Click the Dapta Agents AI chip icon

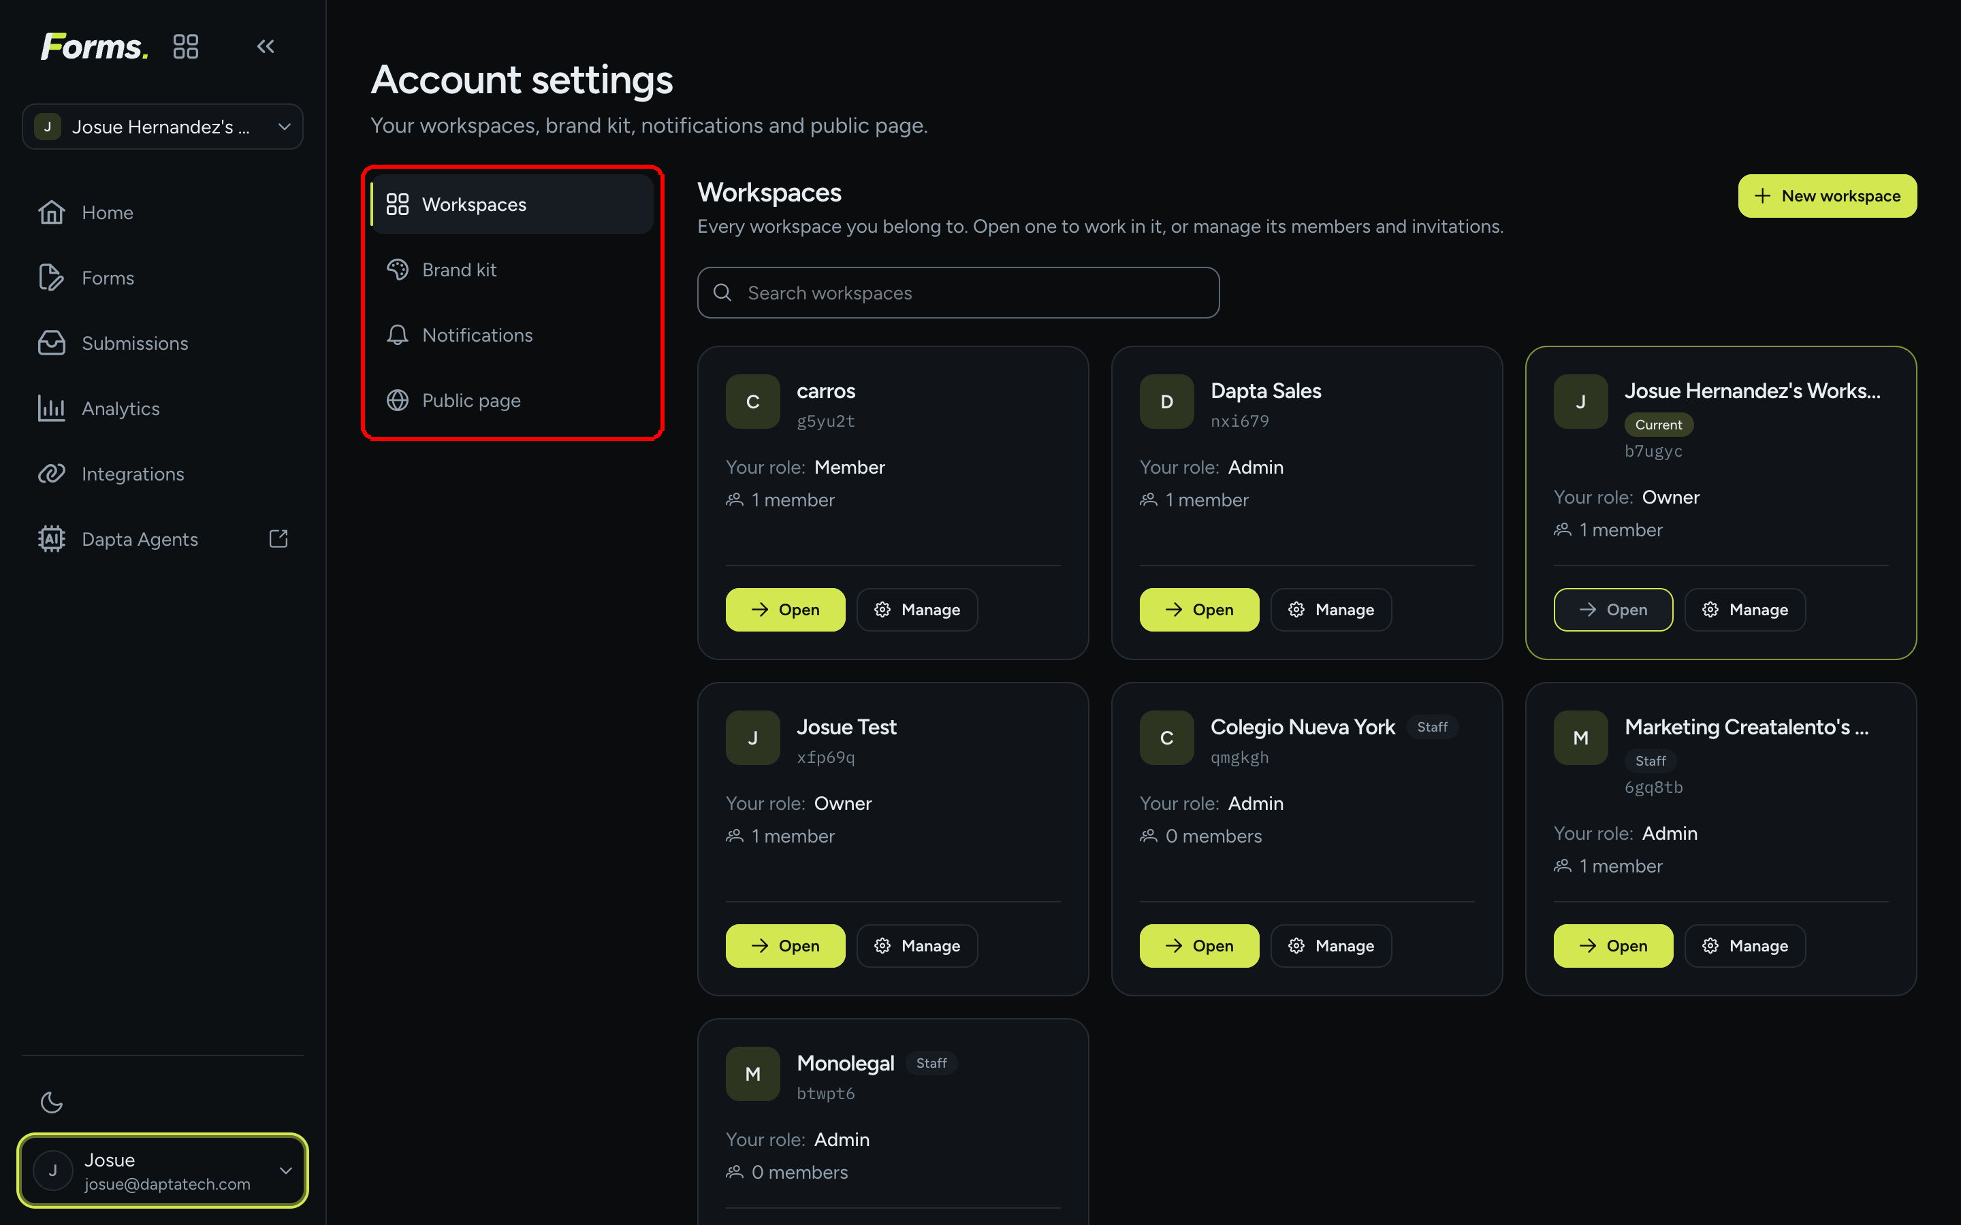[51, 539]
